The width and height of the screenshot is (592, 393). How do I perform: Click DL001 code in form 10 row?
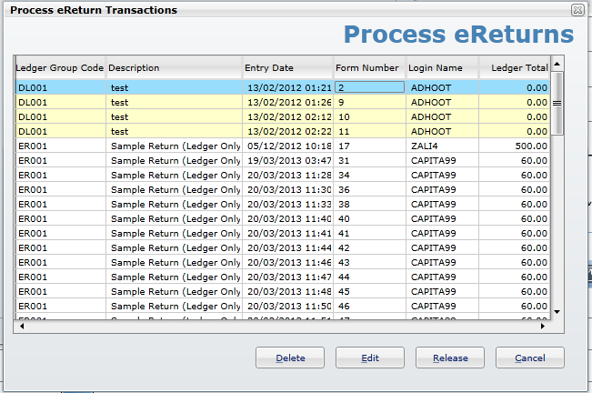click(x=60, y=117)
